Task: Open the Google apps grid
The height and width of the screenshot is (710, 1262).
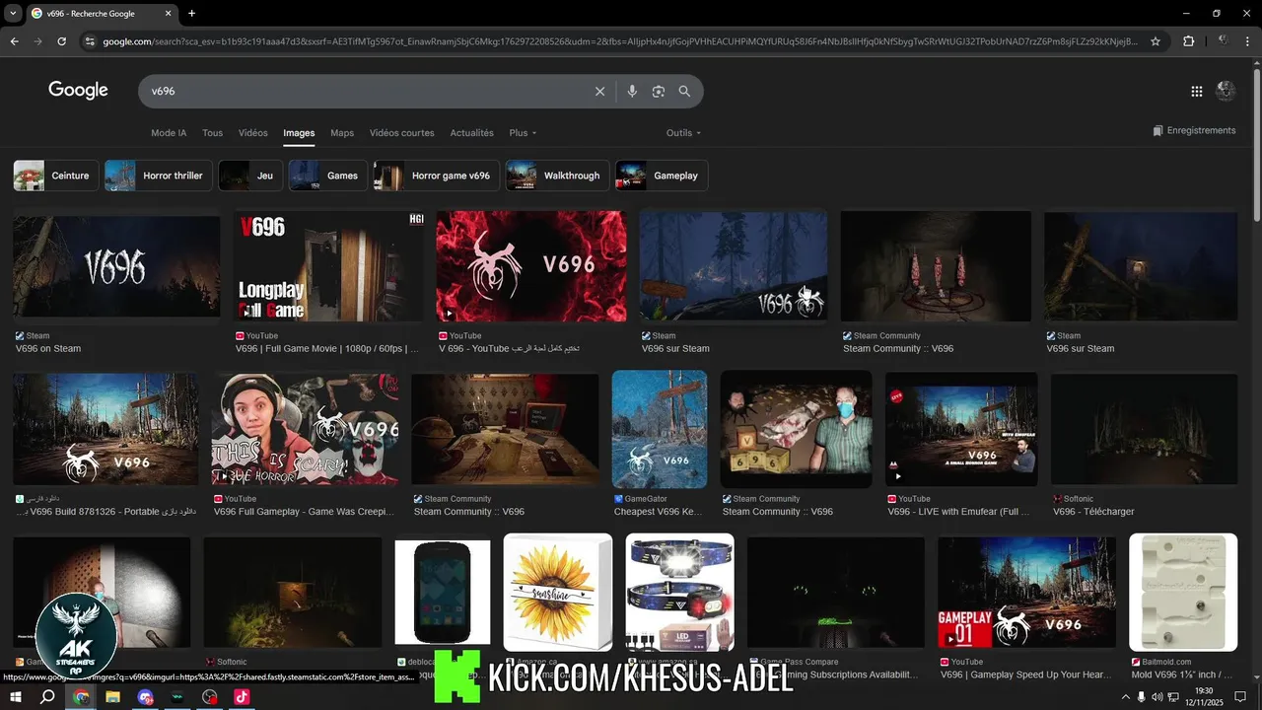Action: pyautogui.click(x=1196, y=91)
